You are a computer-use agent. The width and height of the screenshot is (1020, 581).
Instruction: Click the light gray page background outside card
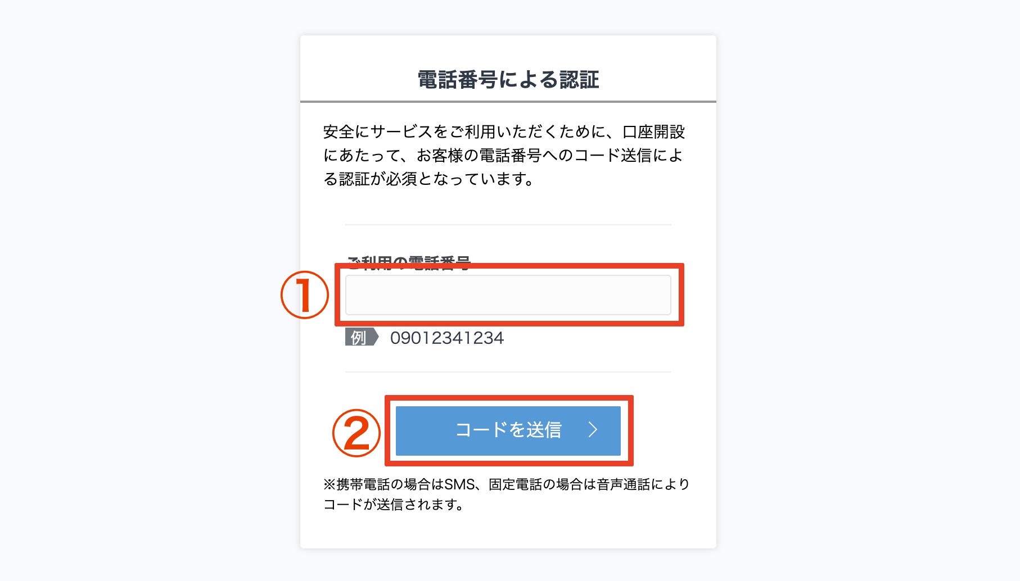point(146,281)
